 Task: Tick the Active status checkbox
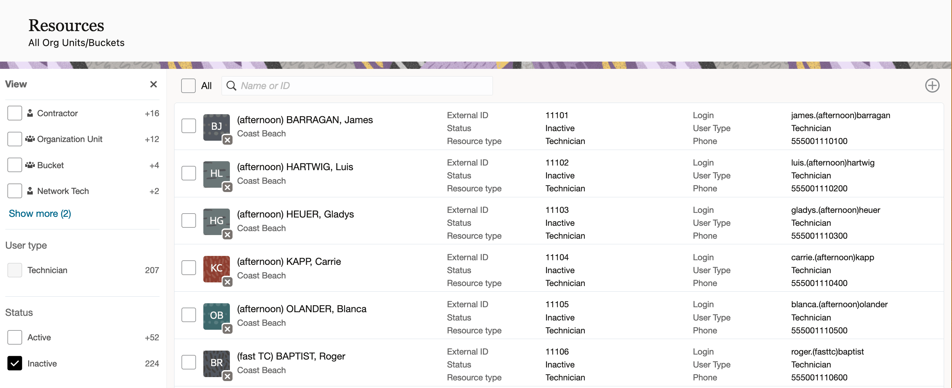point(15,337)
